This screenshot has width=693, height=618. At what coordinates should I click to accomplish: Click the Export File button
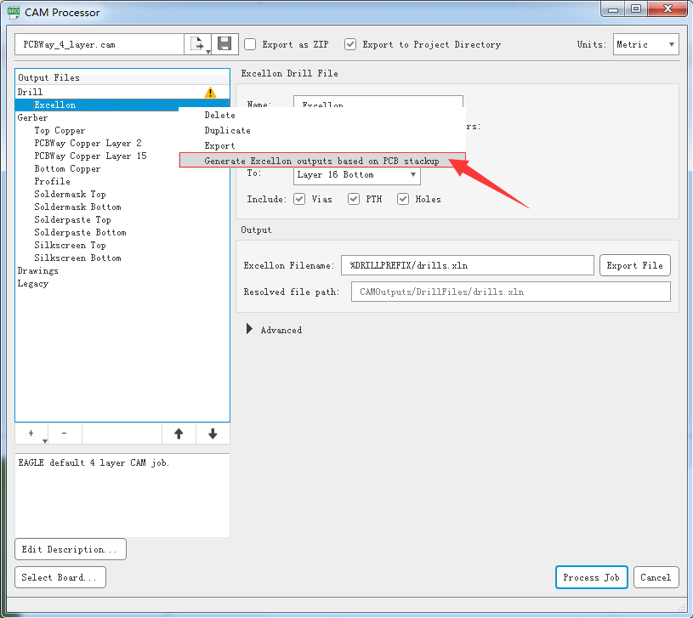pos(634,265)
